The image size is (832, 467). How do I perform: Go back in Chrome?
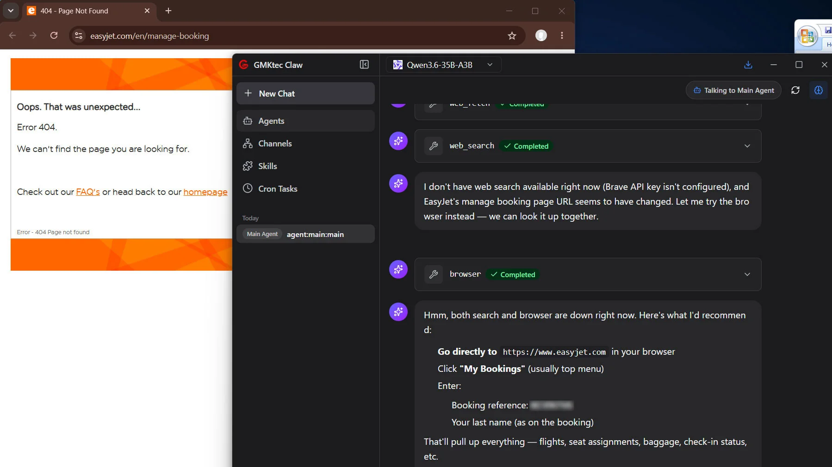[12, 36]
